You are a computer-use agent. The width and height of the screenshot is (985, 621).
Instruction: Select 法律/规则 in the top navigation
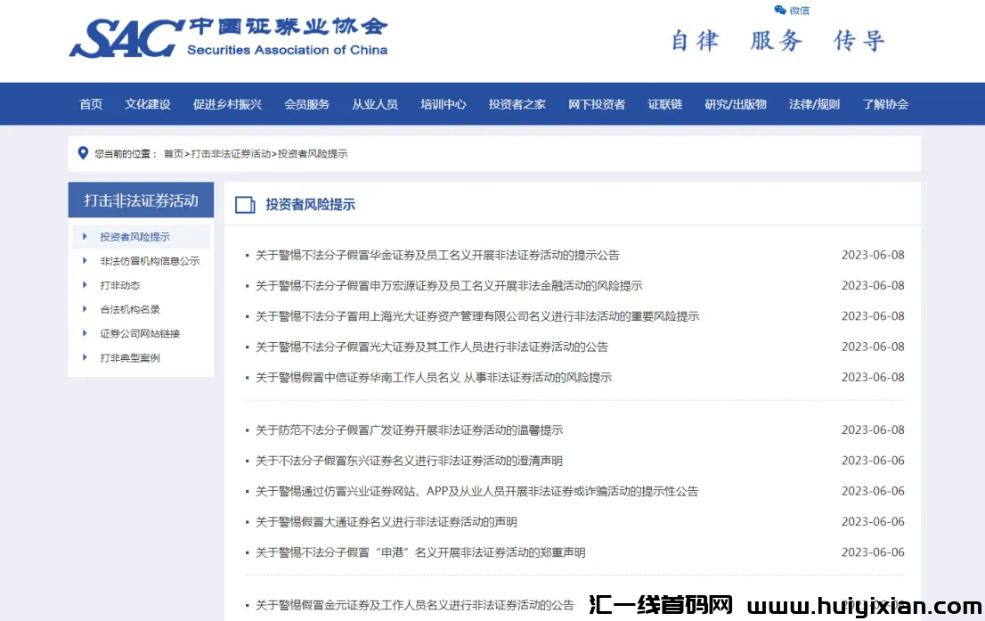pos(814,104)
